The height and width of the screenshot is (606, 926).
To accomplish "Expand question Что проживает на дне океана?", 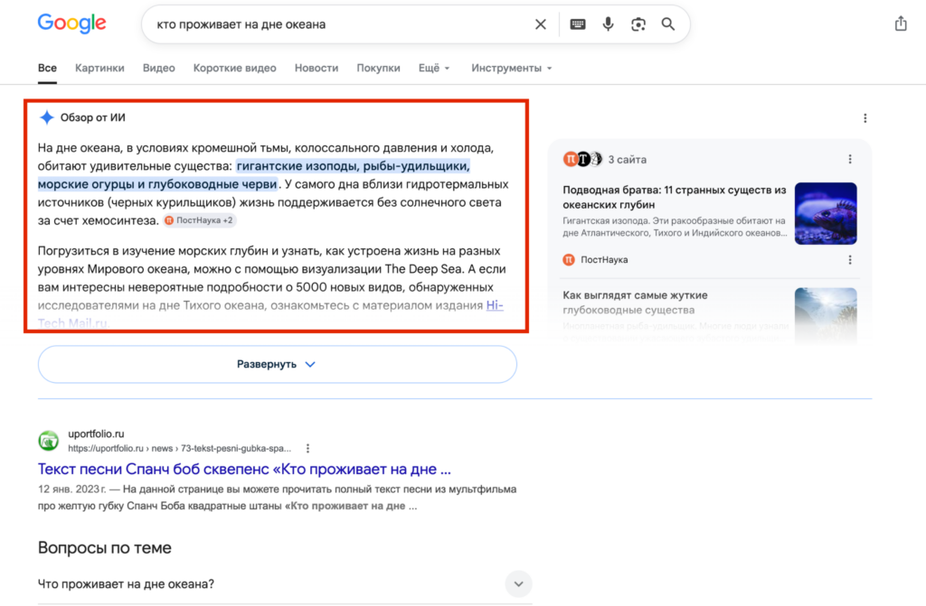I will click(x=285, y=583).
